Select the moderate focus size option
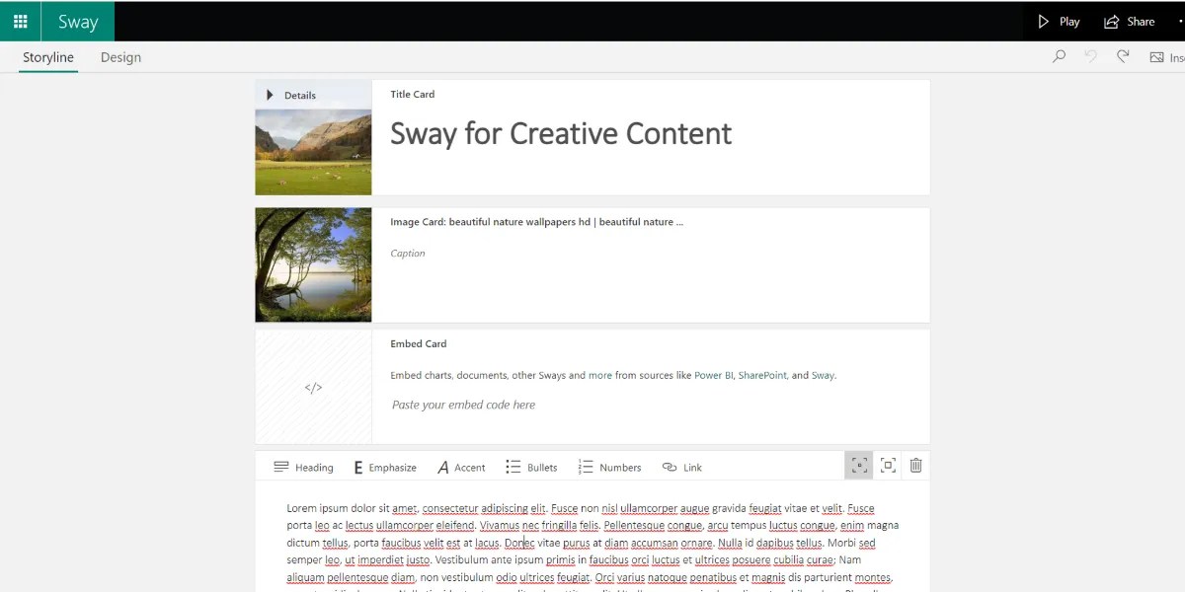Screen dimensions: 1185x592 887,465
